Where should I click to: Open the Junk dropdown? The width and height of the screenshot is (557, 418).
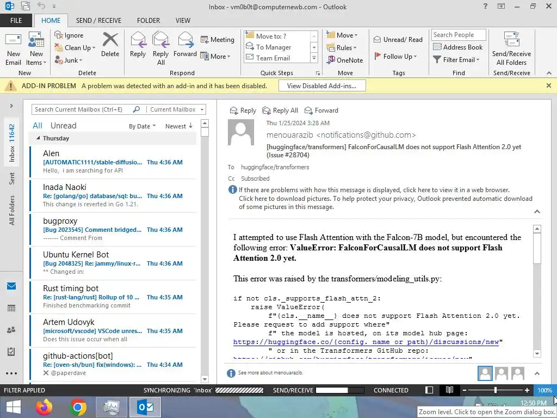pos(69,60)
